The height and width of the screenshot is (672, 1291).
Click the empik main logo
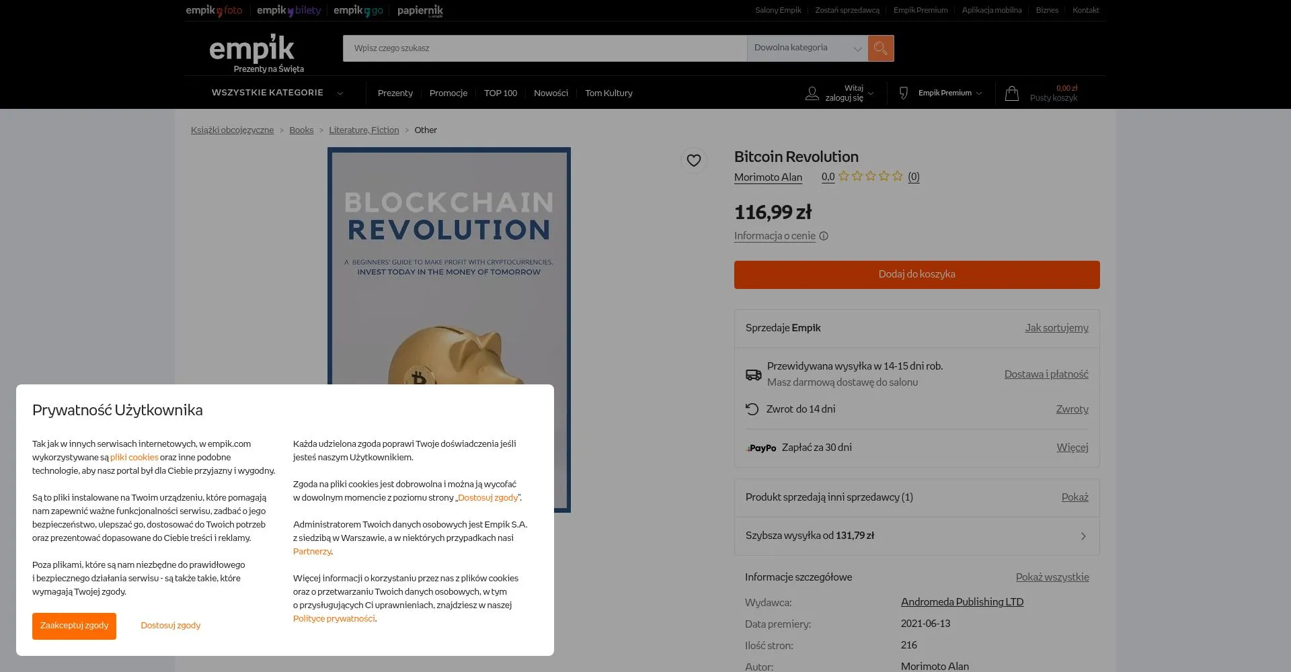click(252, 48)
